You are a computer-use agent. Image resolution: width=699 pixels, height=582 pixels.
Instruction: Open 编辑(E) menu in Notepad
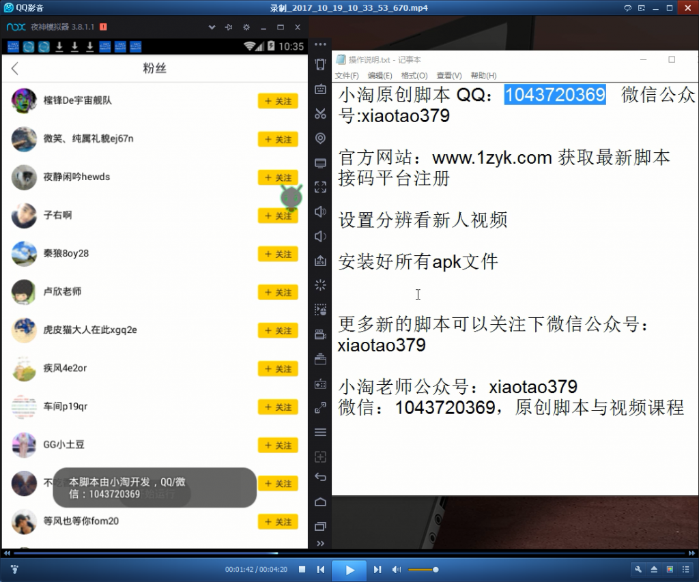pyautogui.click(x=380, y=75)
